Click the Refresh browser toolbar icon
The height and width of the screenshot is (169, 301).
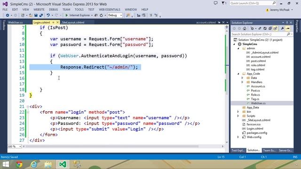tap(101, 15)
